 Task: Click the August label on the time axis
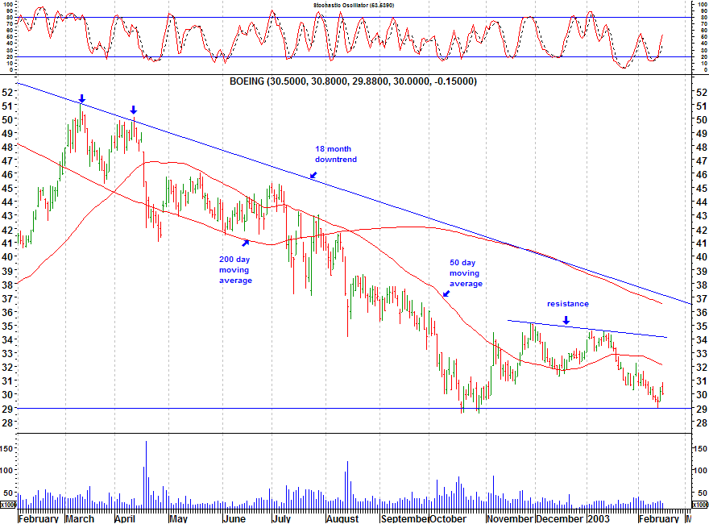coord(342,518)
